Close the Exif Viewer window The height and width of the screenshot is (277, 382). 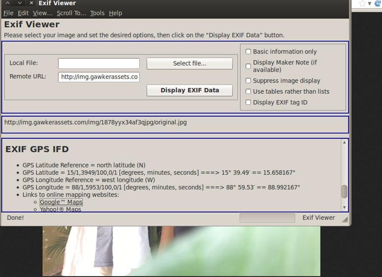coord(31,3)
